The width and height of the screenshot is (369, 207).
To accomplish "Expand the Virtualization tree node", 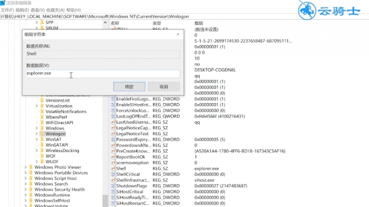I will (x=37, y=106).
